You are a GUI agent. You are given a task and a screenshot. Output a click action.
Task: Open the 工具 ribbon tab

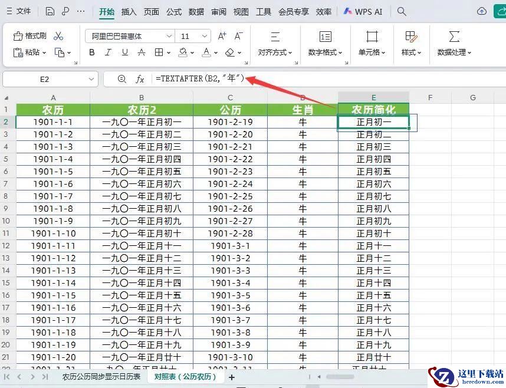(x=264, y=12)
